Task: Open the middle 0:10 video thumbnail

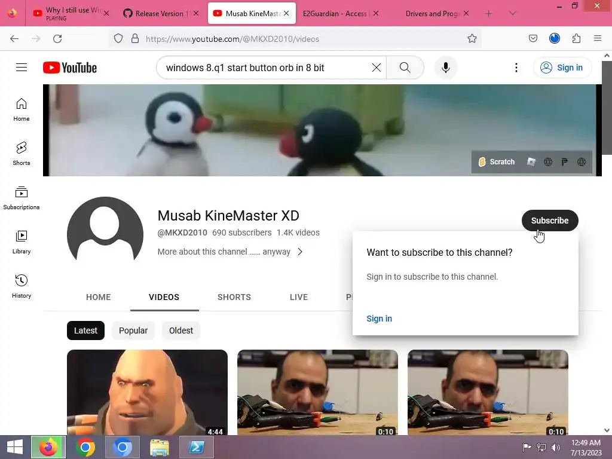Action: (x=318, y=392)
